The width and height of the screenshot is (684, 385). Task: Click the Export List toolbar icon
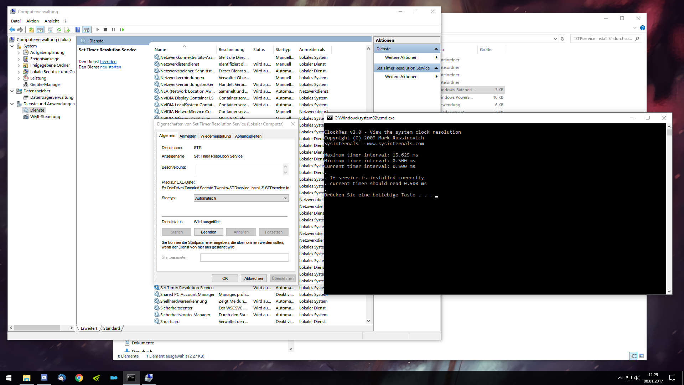[x=67, y=30]
